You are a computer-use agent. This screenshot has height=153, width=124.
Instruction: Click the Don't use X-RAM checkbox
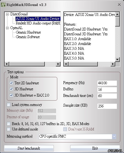65,129
